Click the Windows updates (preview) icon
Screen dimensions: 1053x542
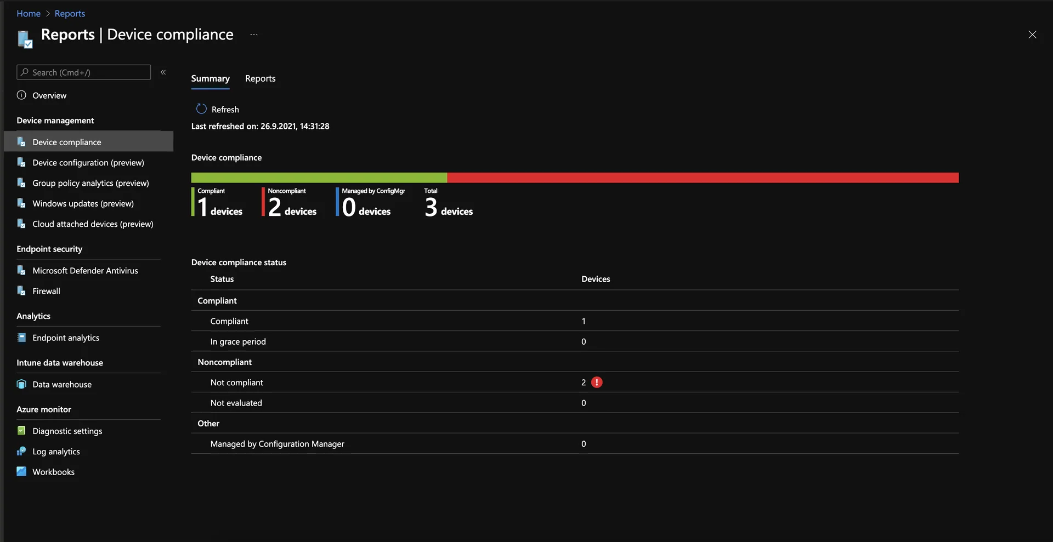(21, 203)
